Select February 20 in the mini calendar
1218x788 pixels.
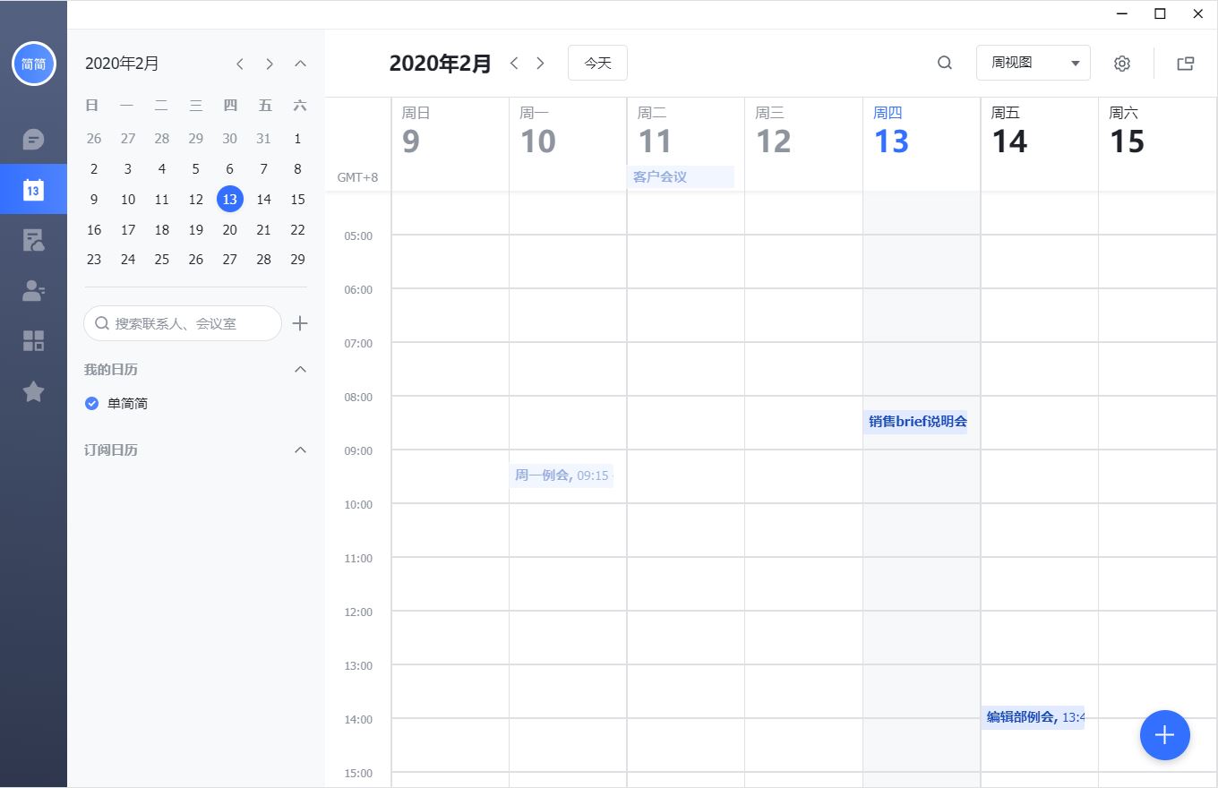pos(229,229)
